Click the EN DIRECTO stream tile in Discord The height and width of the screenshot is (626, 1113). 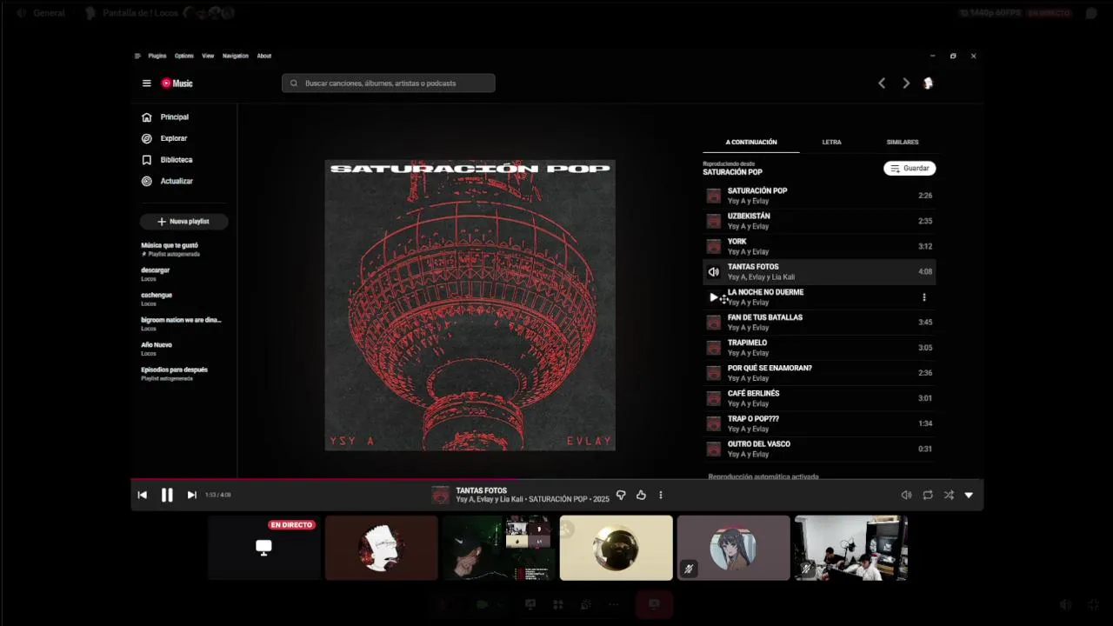[x=263, y=548]
